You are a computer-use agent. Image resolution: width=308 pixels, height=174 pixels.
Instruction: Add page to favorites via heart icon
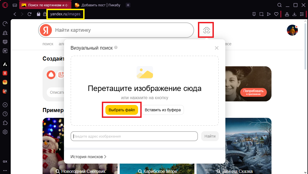276,14
